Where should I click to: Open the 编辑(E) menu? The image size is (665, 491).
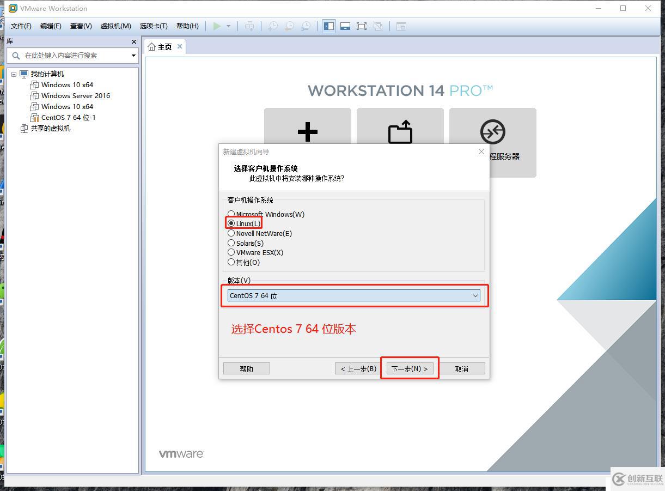[x=51, y=26]
